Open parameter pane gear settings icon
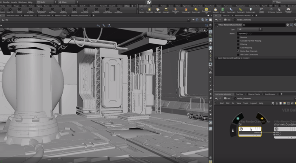Screen dimensions: 296x163 [x=287, y=25]
